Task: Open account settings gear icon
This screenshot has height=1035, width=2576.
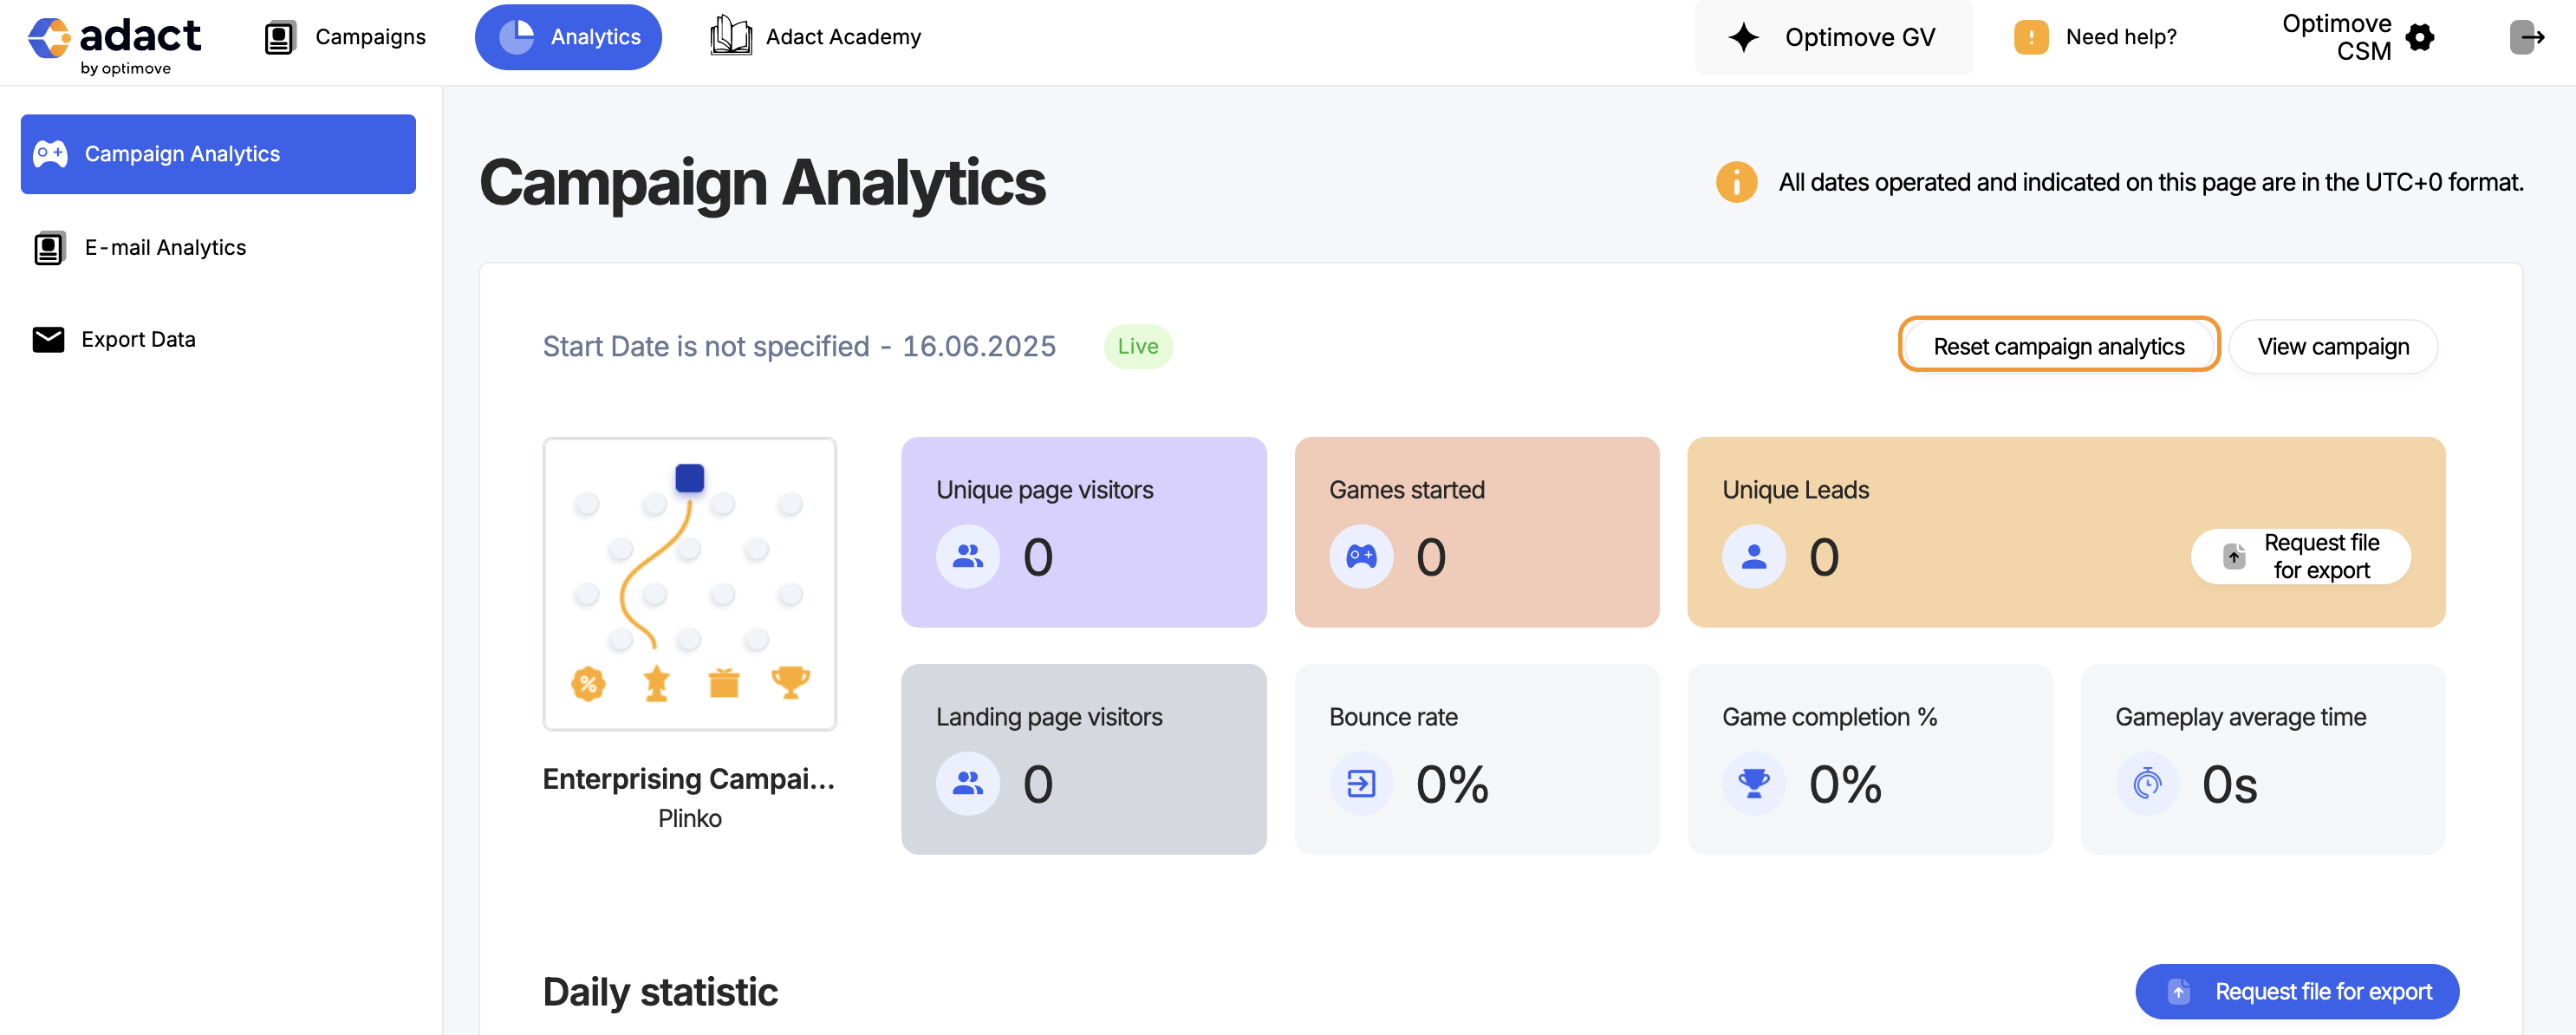Action: click(2420, 38)
